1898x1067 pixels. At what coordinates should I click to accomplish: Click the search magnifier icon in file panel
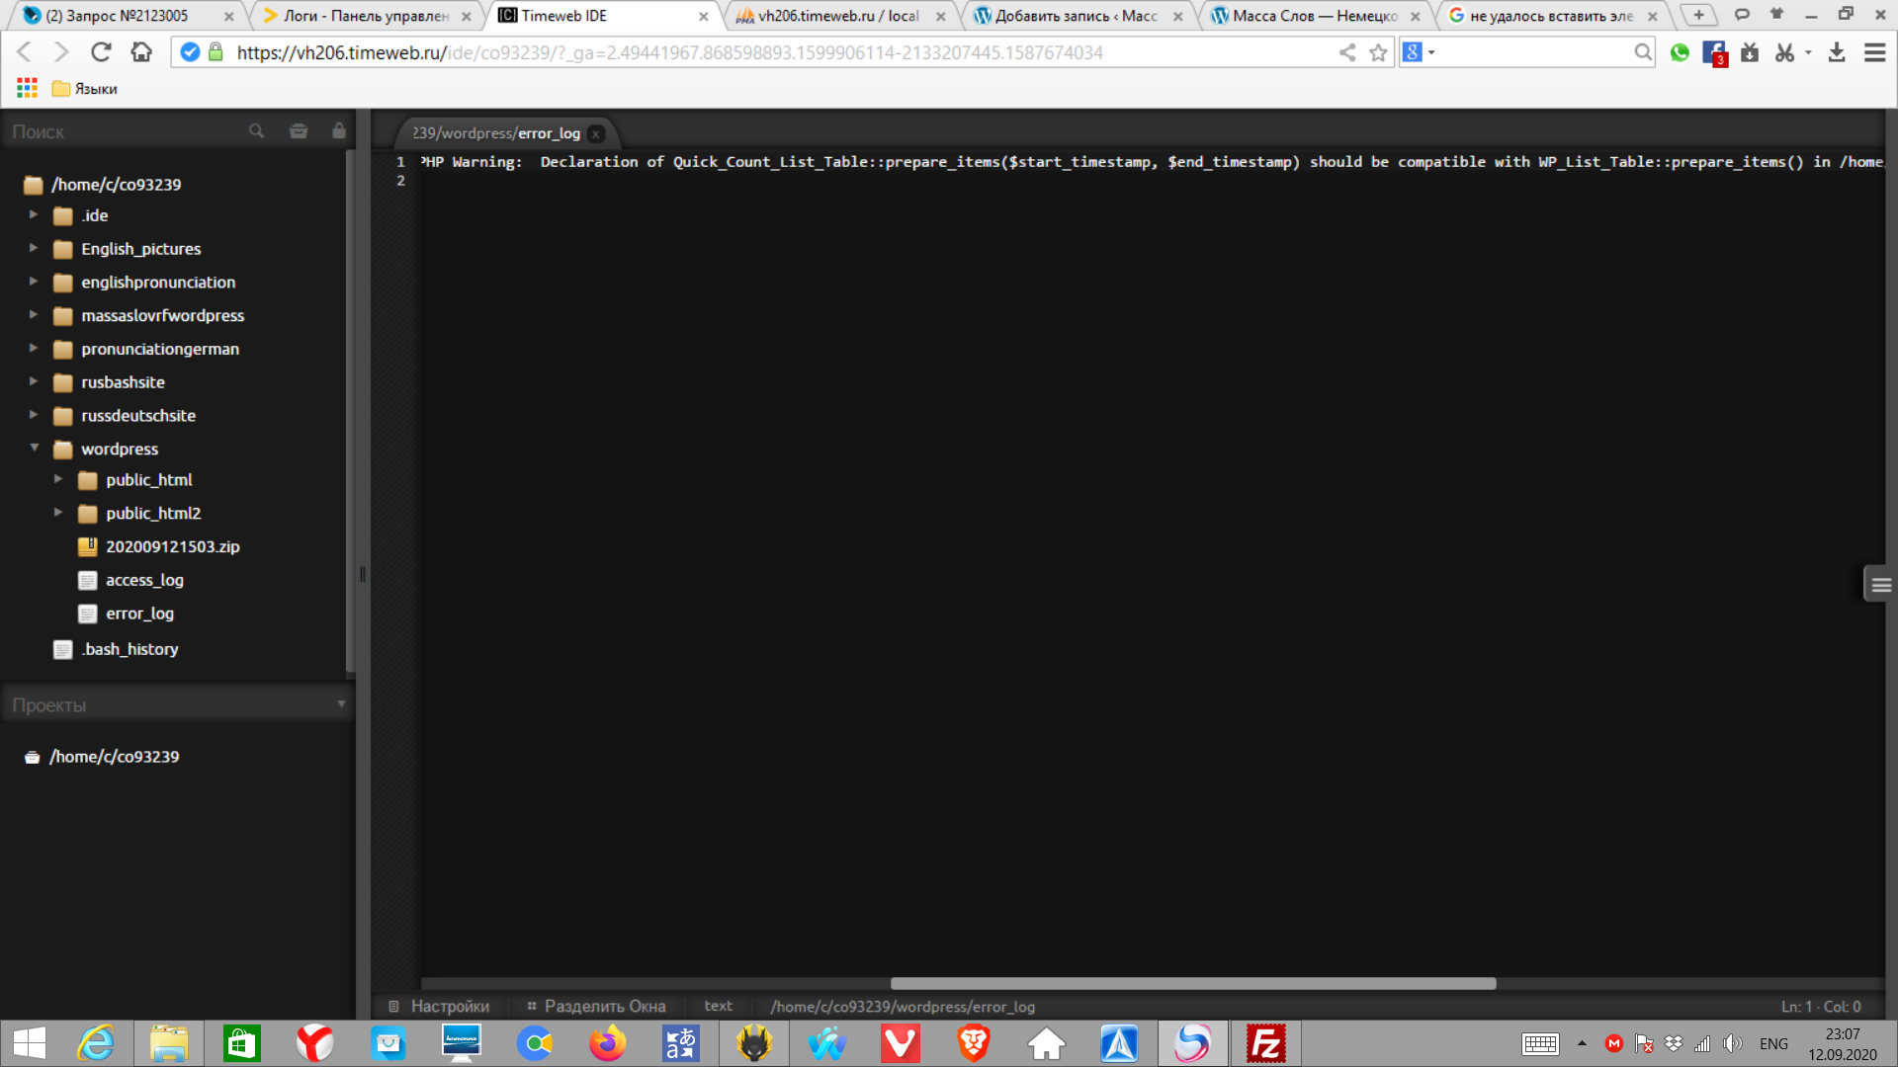click(256, 131)
